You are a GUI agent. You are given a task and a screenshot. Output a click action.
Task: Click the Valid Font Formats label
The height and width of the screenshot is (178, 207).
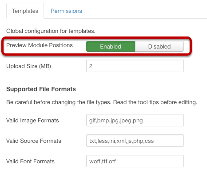pos(30,162)
